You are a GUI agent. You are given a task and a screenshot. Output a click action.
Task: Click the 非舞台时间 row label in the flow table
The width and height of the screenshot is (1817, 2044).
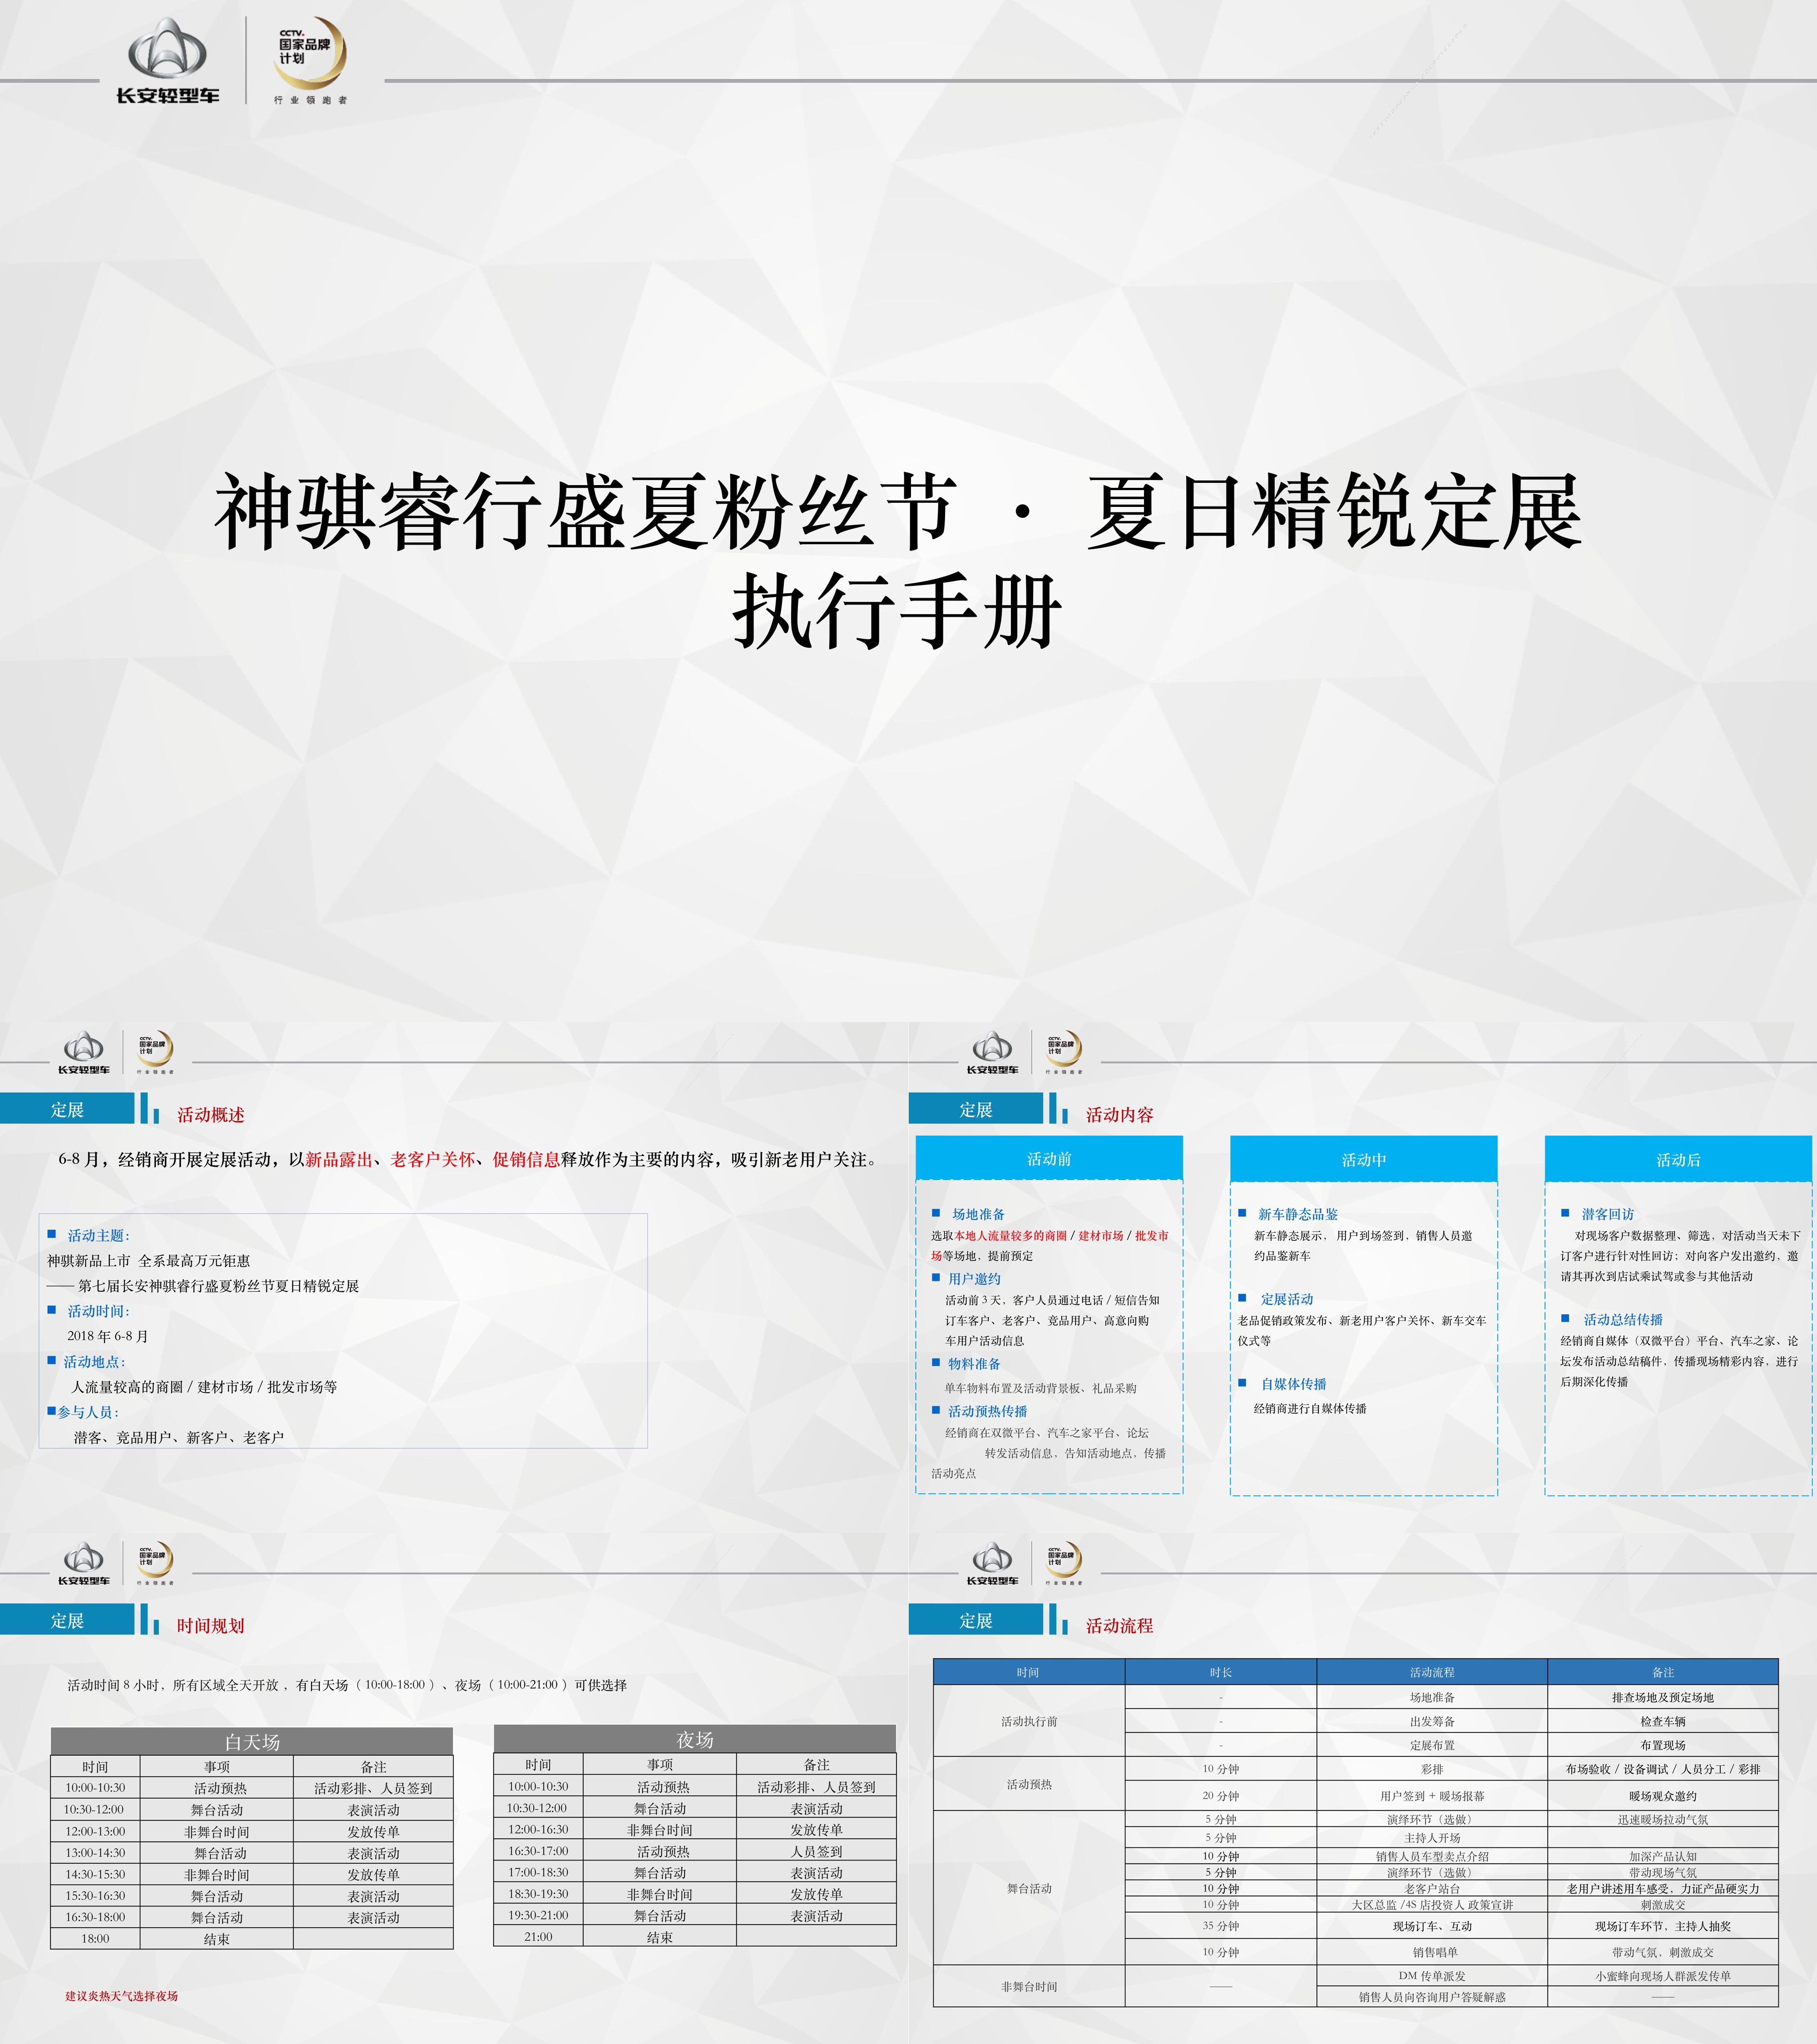(1029, 1986)
